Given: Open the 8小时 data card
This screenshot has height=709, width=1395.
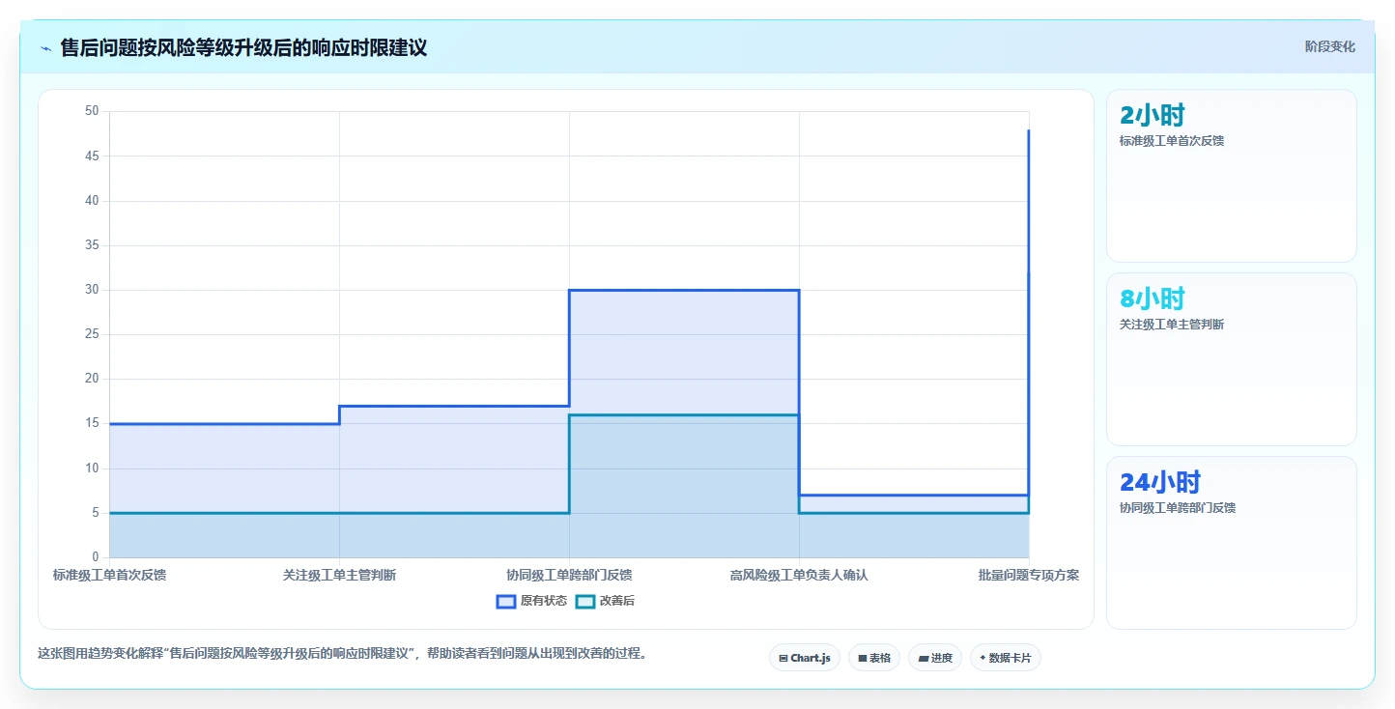Looking at the screenshot, I should pos(1231,359).
